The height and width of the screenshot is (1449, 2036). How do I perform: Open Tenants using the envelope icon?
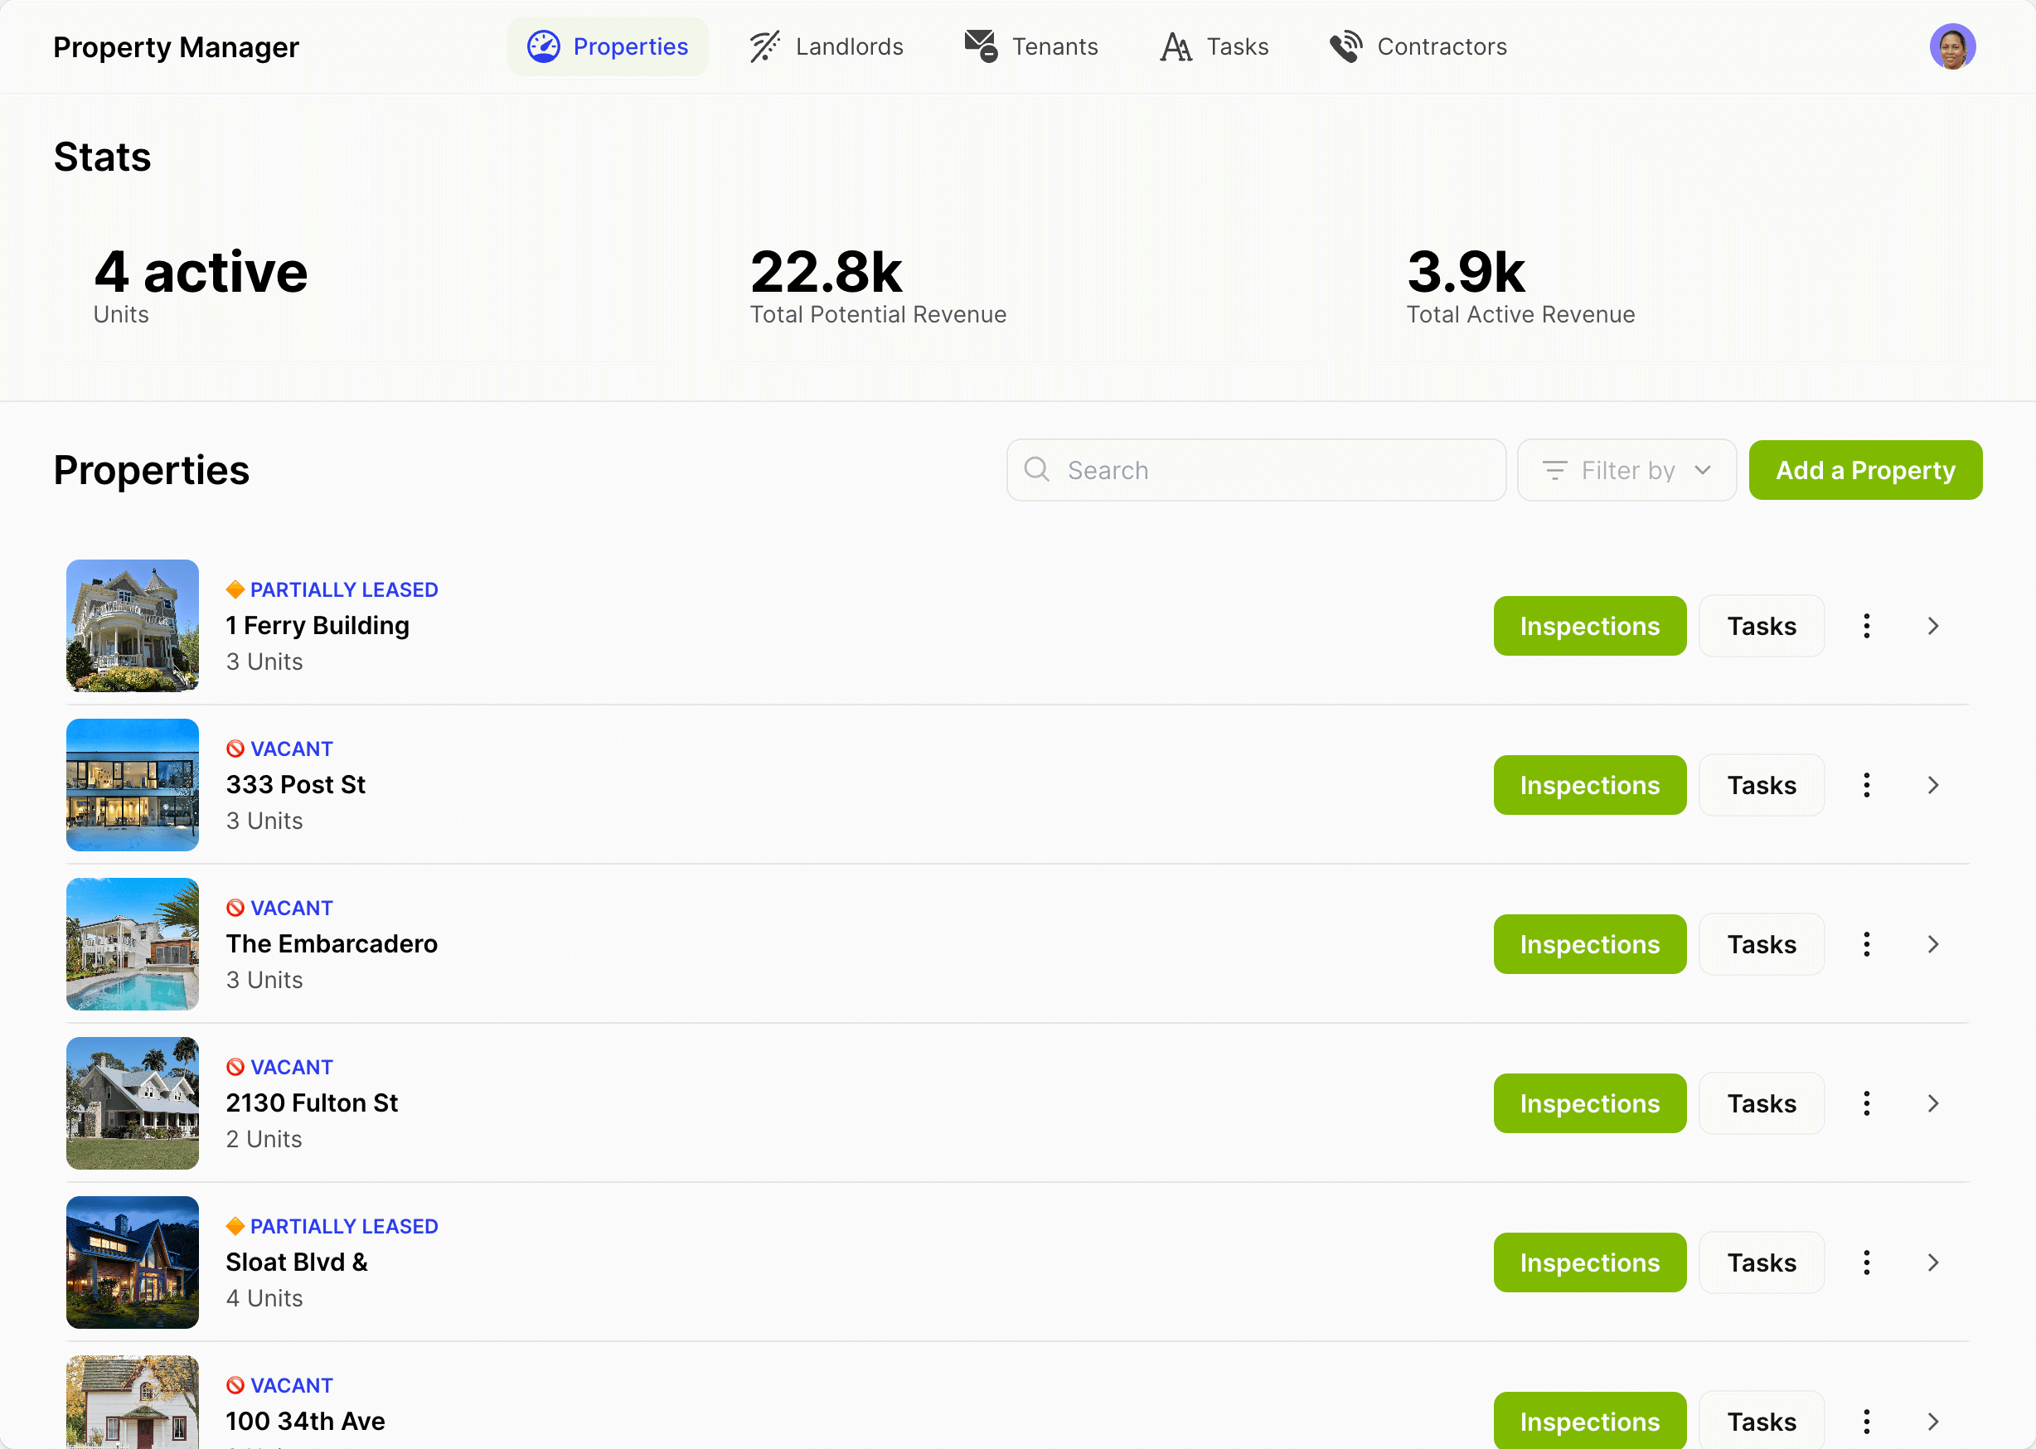980,46
